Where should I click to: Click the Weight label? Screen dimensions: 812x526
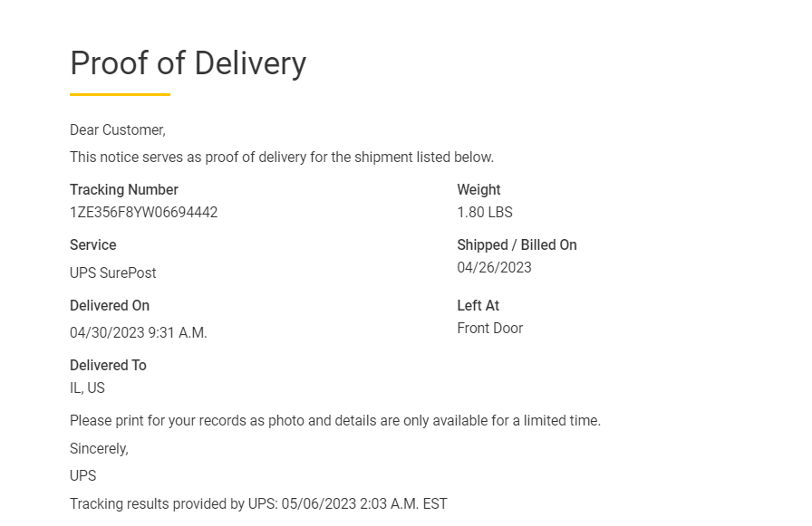(x=478, y=190)
